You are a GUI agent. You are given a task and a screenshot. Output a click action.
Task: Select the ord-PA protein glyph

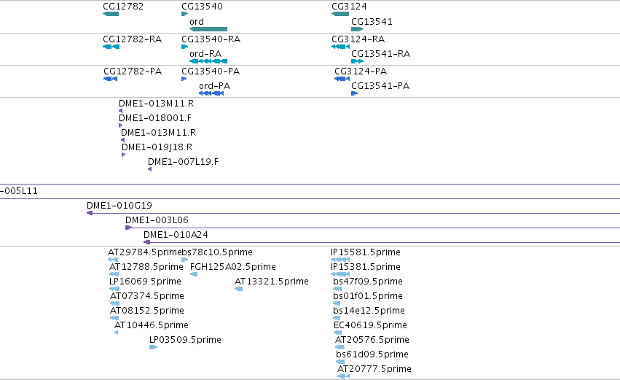[x=211, y=93]
